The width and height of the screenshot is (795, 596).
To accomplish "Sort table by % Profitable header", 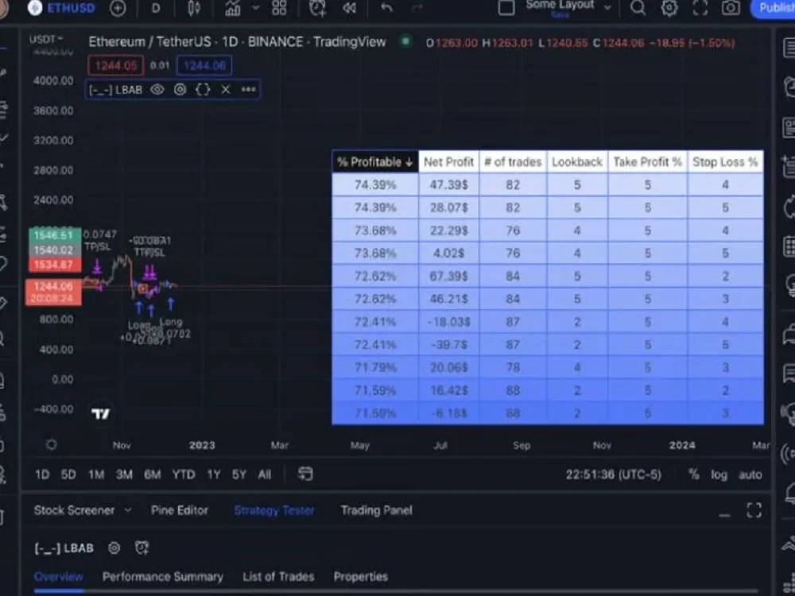I will [x=375, y=162].
